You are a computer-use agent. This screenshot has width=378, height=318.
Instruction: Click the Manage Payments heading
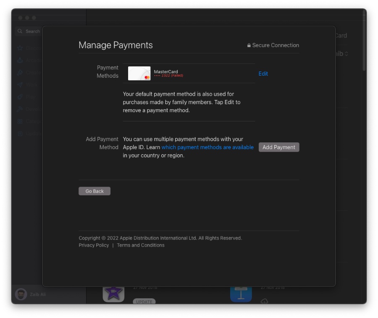pyautogui.click(x=115, y=45)
